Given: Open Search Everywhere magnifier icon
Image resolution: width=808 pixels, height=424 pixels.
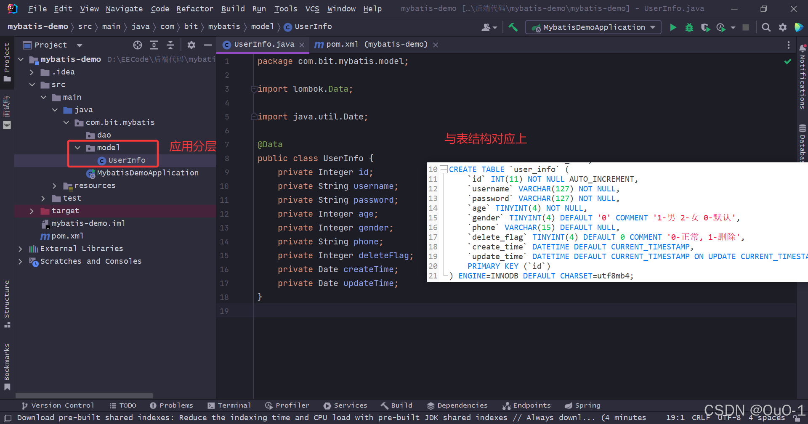Looking at the screenshot, I should click(x=766, y=27).
